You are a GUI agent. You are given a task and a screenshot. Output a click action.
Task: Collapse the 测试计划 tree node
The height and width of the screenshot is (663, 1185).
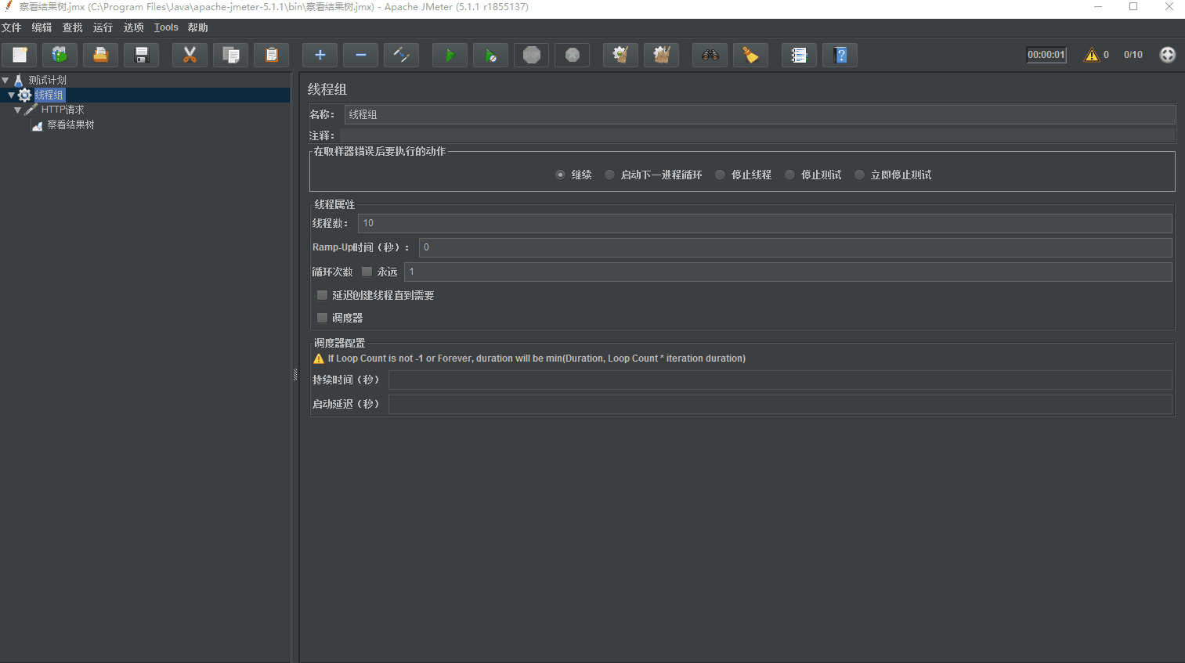click(x=5, y=80)
